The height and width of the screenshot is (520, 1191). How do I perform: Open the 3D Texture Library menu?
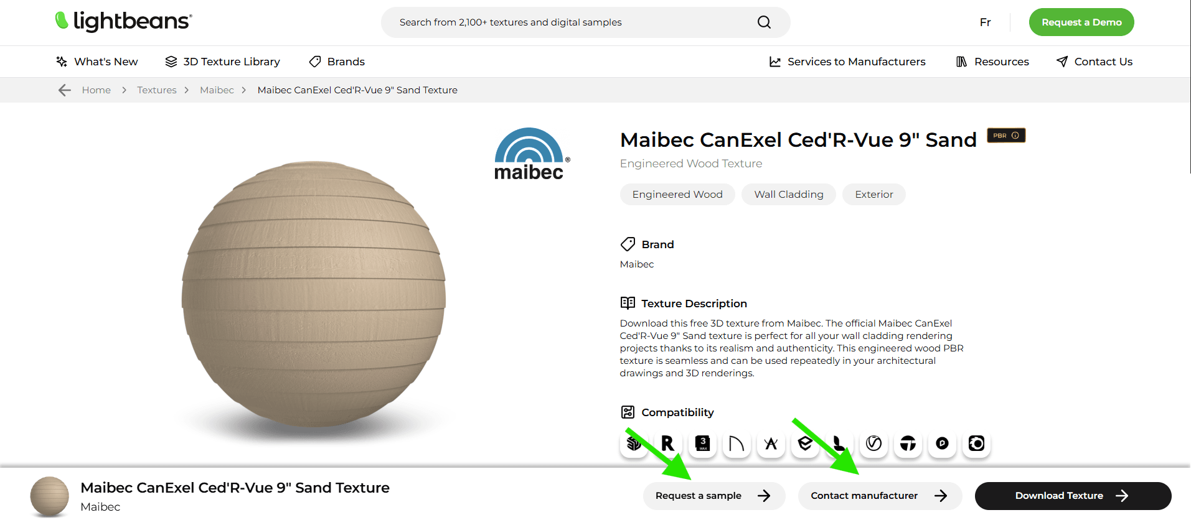point(222,62)
